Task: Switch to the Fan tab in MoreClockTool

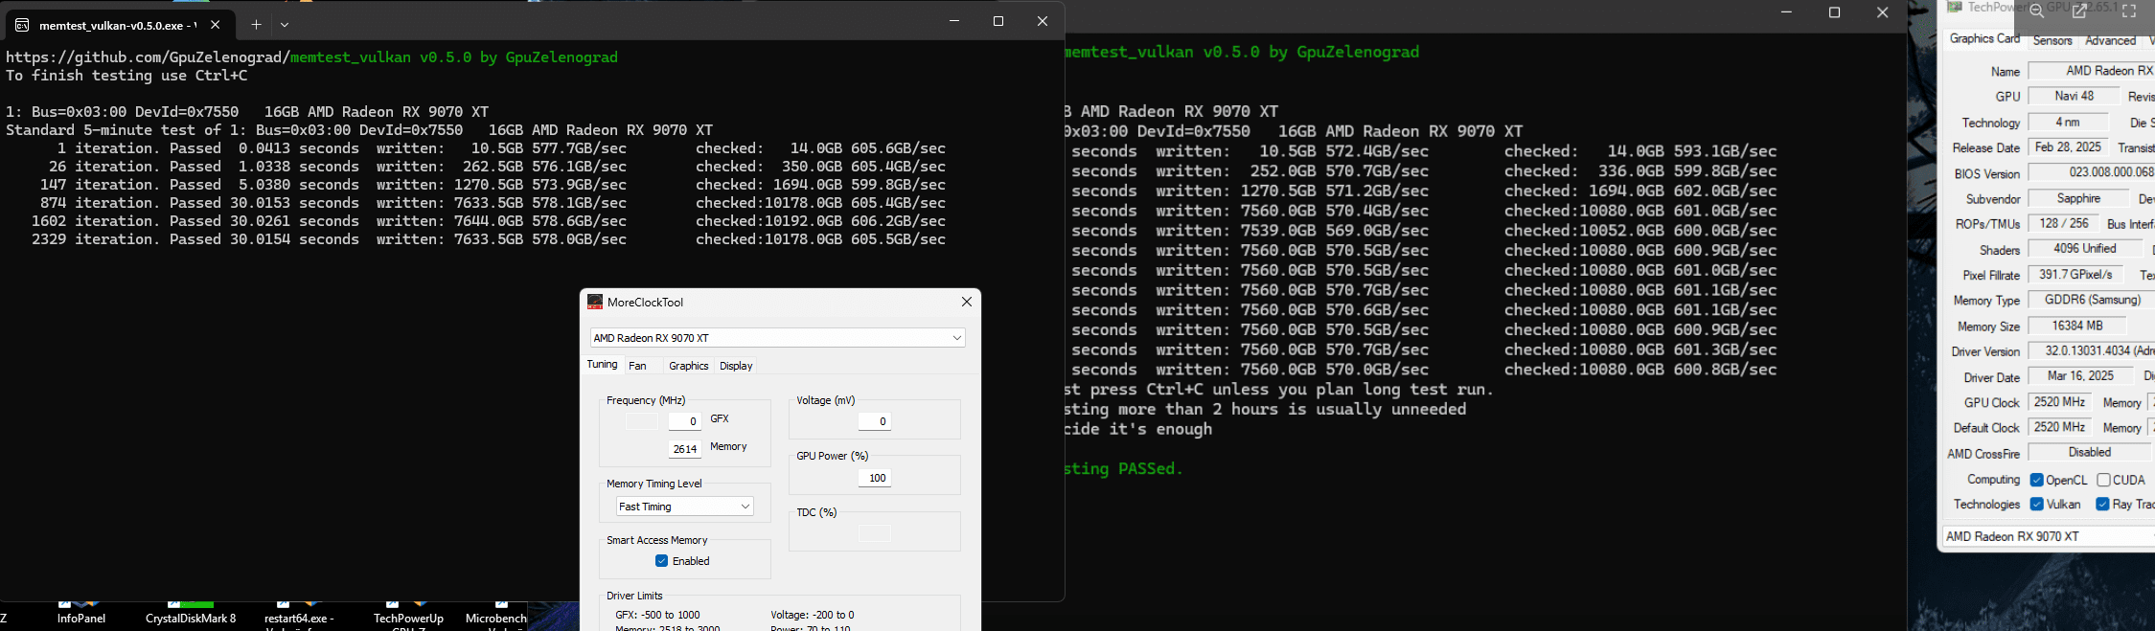Action: (637, 366)
